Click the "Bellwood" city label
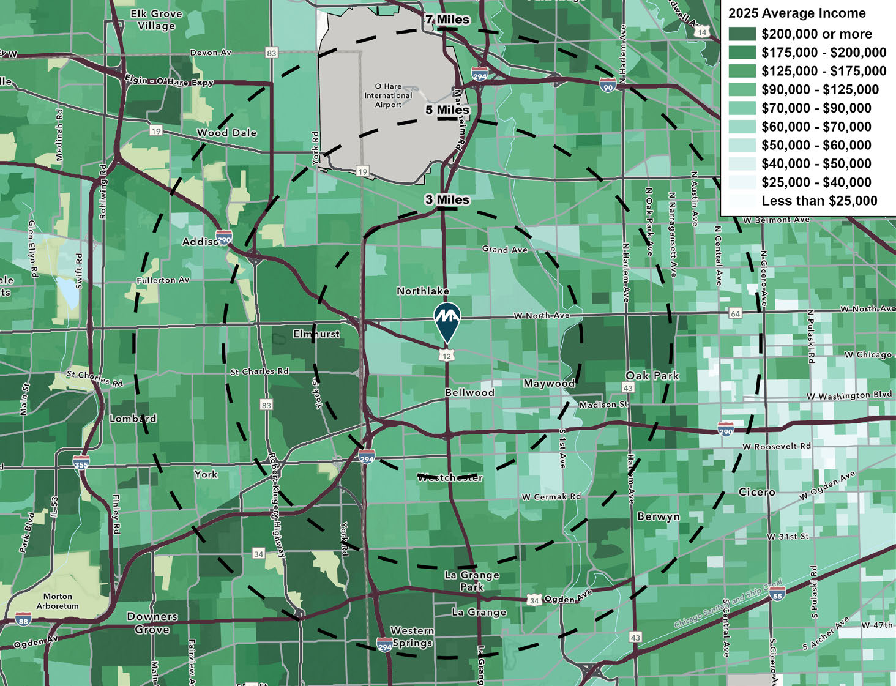 pyautogui.click(x=469, y=392)
